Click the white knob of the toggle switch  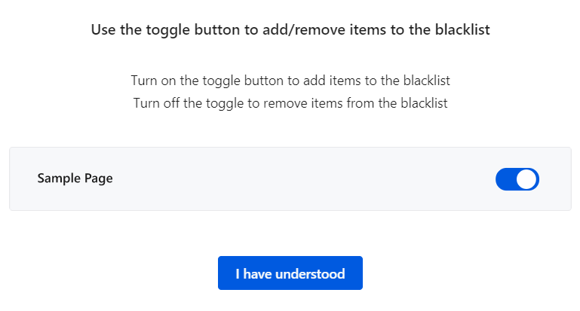tap(526, 179)
